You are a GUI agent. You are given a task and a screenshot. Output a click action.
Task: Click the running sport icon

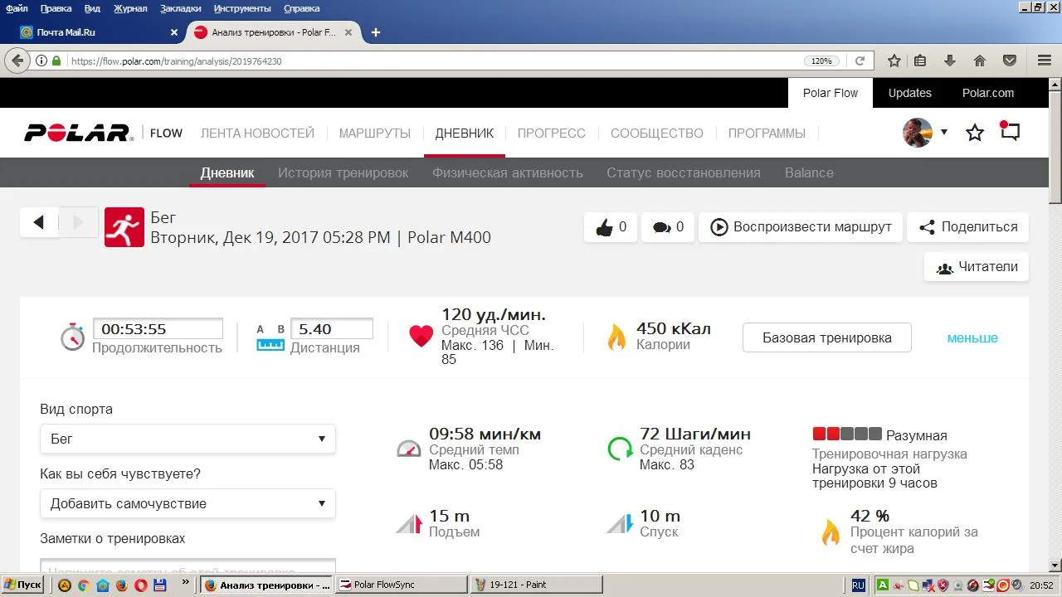point(124,227)
